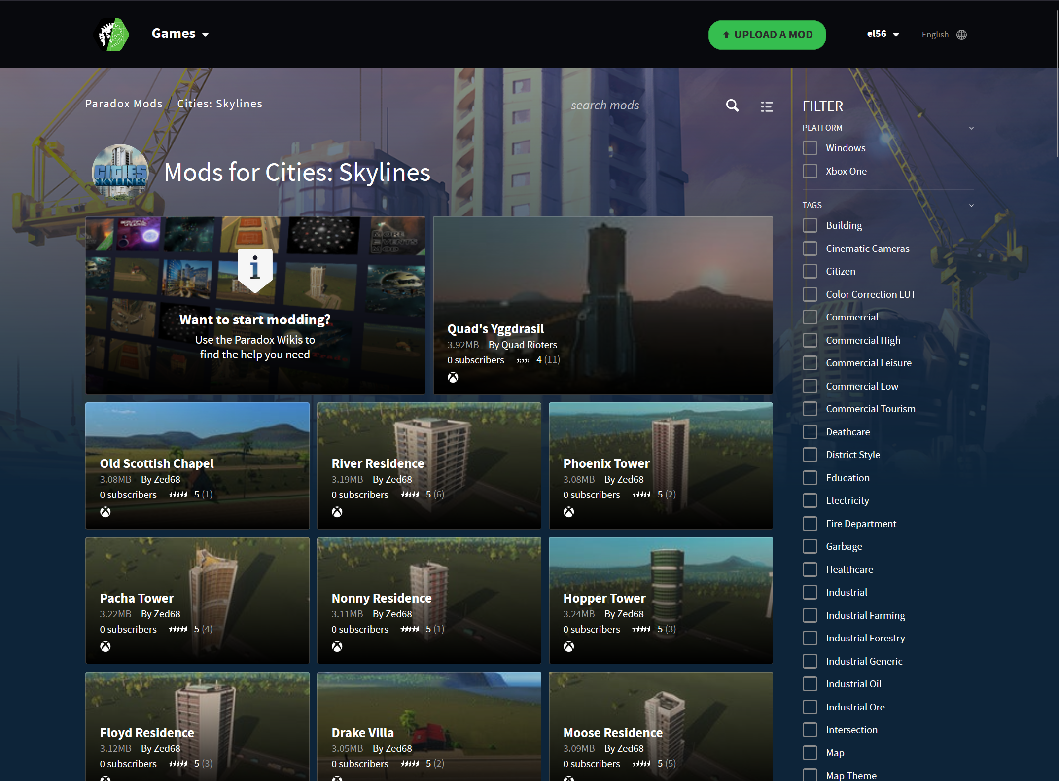Click star rating on Moose Residence
The image size is (1059, 781).
click(x=641, y=764)
